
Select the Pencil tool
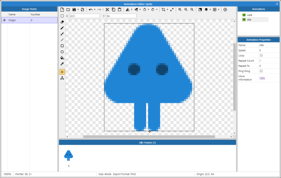click(x=62, y=28)
